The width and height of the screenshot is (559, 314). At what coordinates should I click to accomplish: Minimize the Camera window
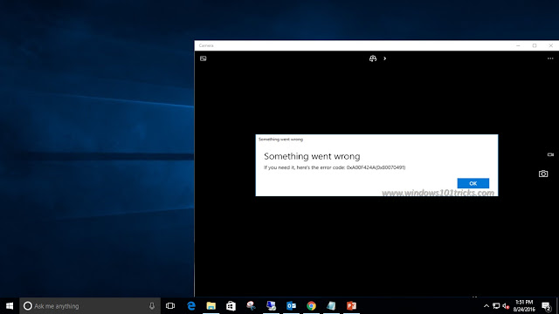(518, 45)
